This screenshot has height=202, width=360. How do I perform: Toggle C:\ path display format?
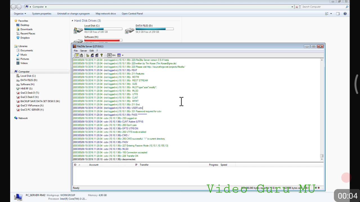(x=114, y=55)
